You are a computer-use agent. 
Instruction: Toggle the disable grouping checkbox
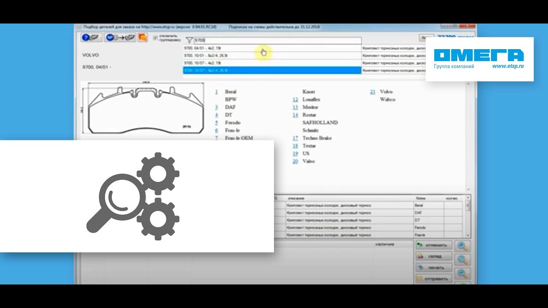tap(155, 38)
